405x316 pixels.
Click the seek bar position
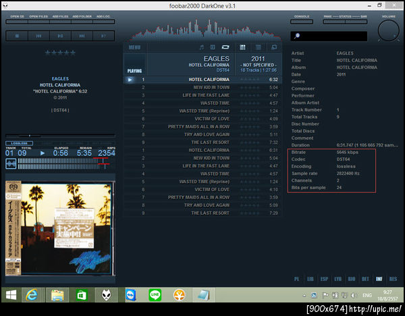pyautogui.click(x=60, y=136)
